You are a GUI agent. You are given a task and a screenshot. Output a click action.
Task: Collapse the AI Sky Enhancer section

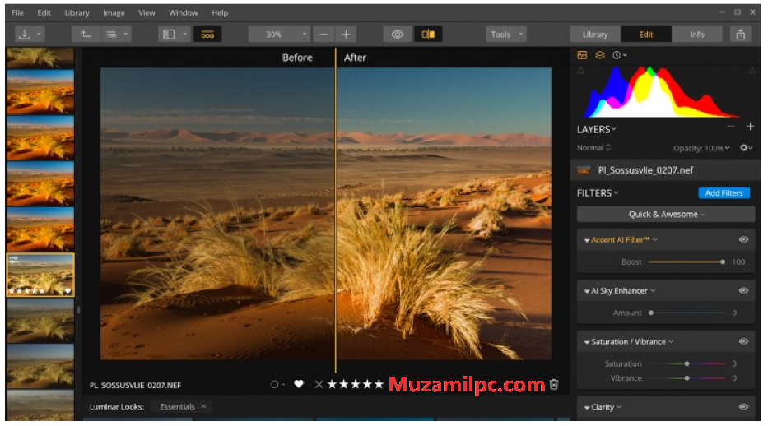tap(587, 291)
